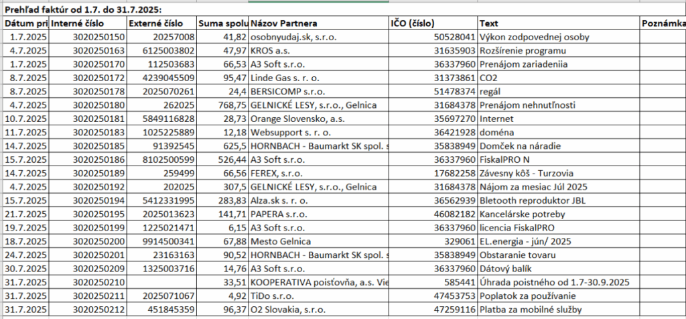686x319 pixels.
Task: Click the date cell 10.7.2025
Action: (x=26, y=119)
